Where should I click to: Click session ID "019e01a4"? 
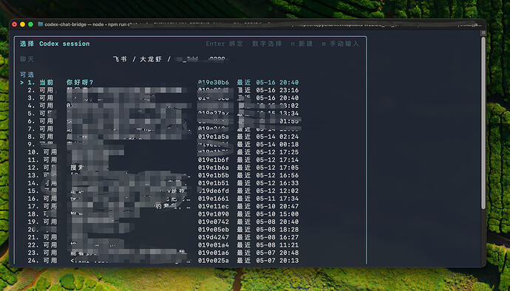pos(214,245)
